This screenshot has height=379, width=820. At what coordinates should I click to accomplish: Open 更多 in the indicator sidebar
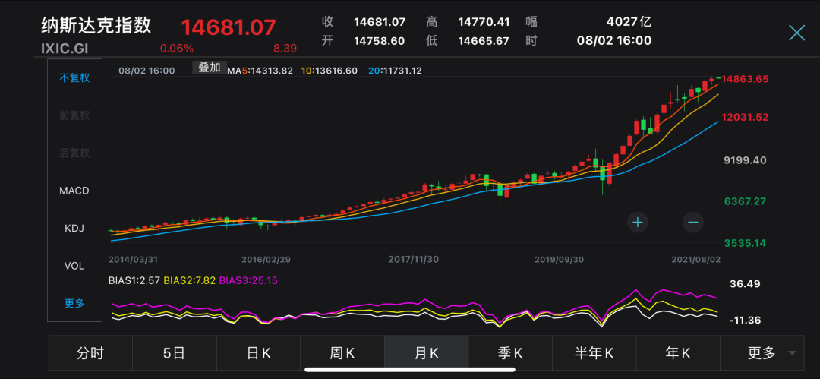(74, 304)
